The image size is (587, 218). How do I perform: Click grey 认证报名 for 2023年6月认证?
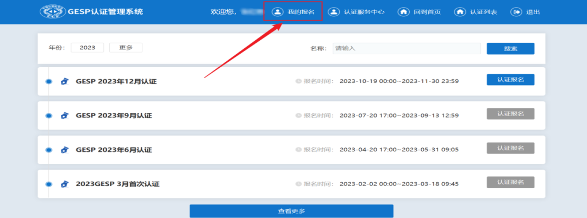[510, 148]
